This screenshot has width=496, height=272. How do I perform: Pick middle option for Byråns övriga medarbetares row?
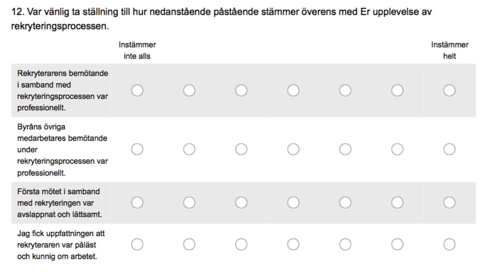(x=293, y=149)
